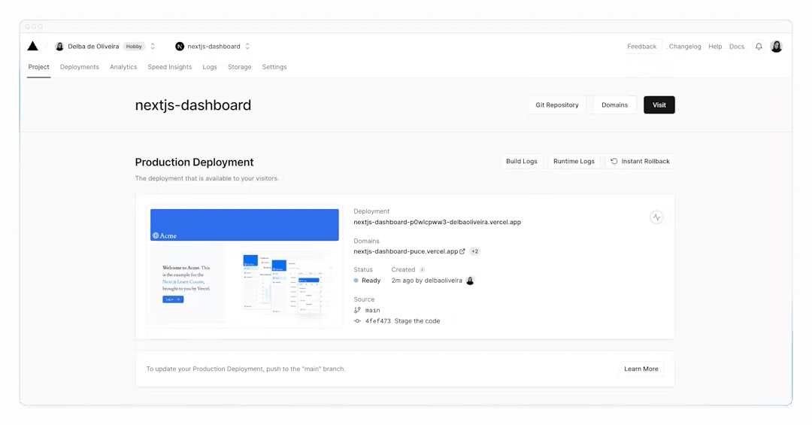Screen dimensions: 812x425
Task: Click the Created info icon
Action: 422,269
